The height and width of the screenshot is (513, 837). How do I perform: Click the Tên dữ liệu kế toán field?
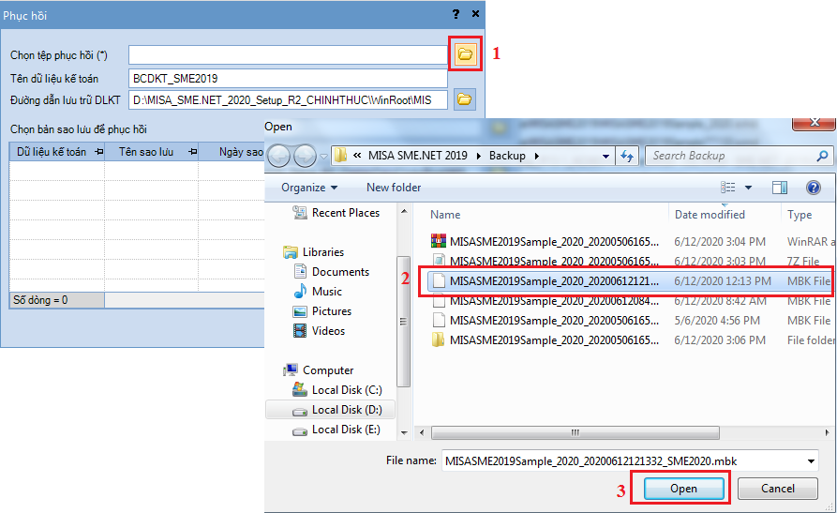point(288,78)
